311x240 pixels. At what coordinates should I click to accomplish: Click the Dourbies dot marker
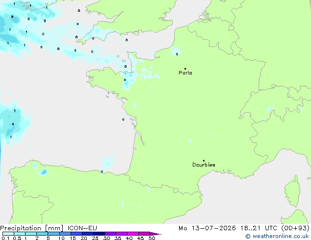204,161
